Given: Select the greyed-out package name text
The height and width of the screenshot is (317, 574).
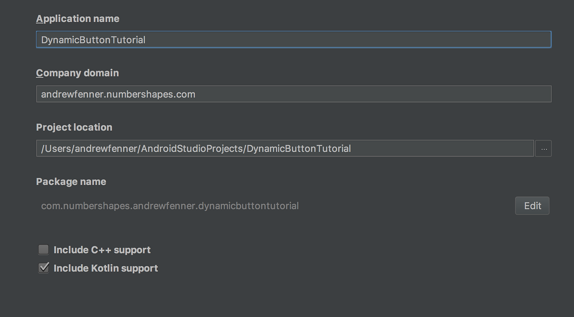Looking at the screenshot, I should [x=169, y=205].
